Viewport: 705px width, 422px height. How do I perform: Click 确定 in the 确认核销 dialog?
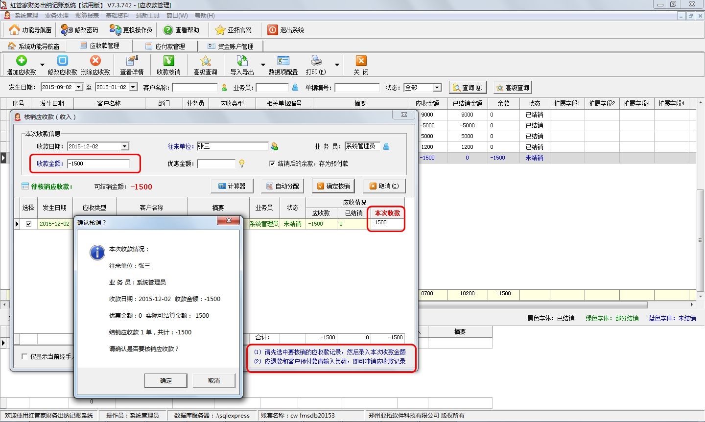[x=165, y=380]
